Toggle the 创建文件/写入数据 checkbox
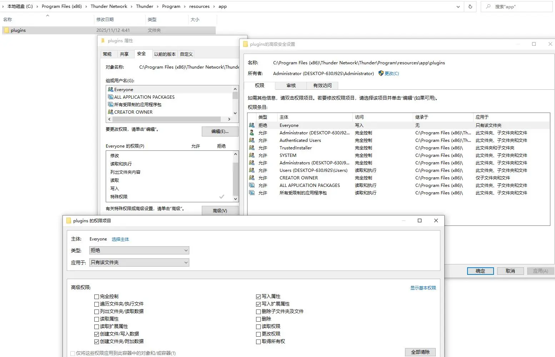This screenshot has width=555, height=357. [96, 334]
